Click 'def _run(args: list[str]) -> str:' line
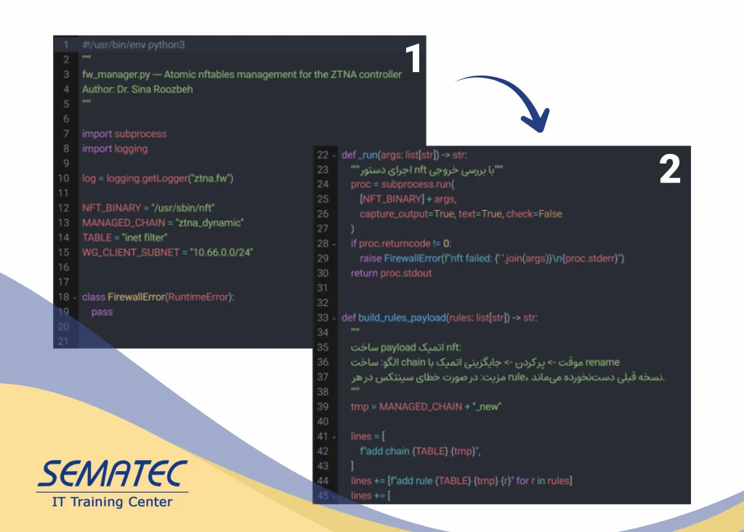The image size is (744, 532). click(404, 155)
